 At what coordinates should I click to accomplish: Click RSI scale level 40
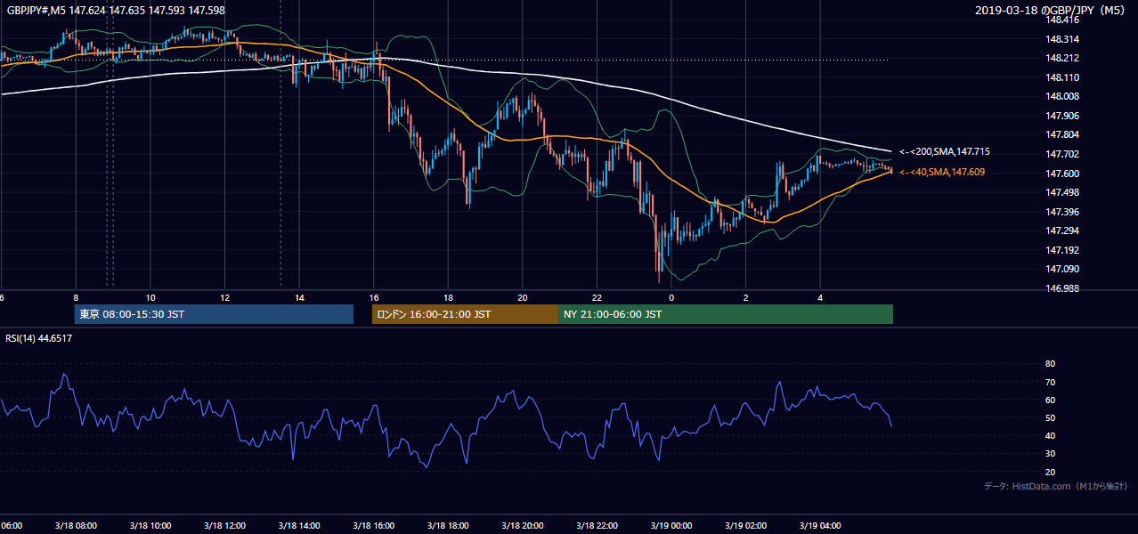[1050, 435]
